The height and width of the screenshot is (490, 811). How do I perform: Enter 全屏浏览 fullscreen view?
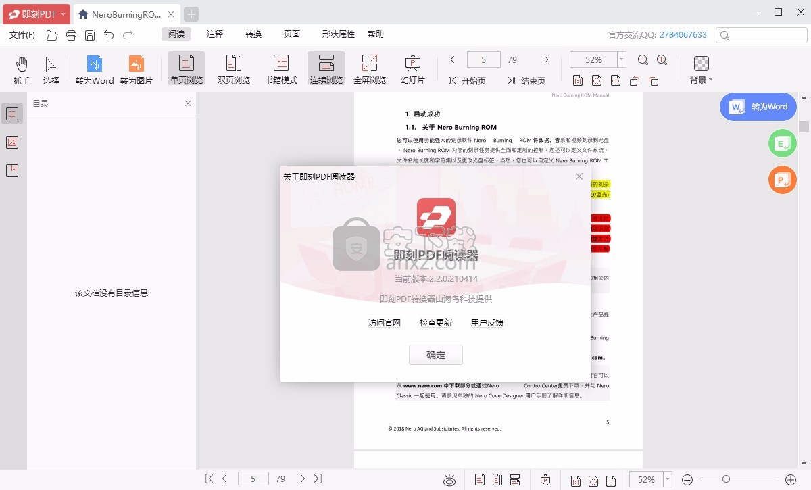tap(370, 70)
